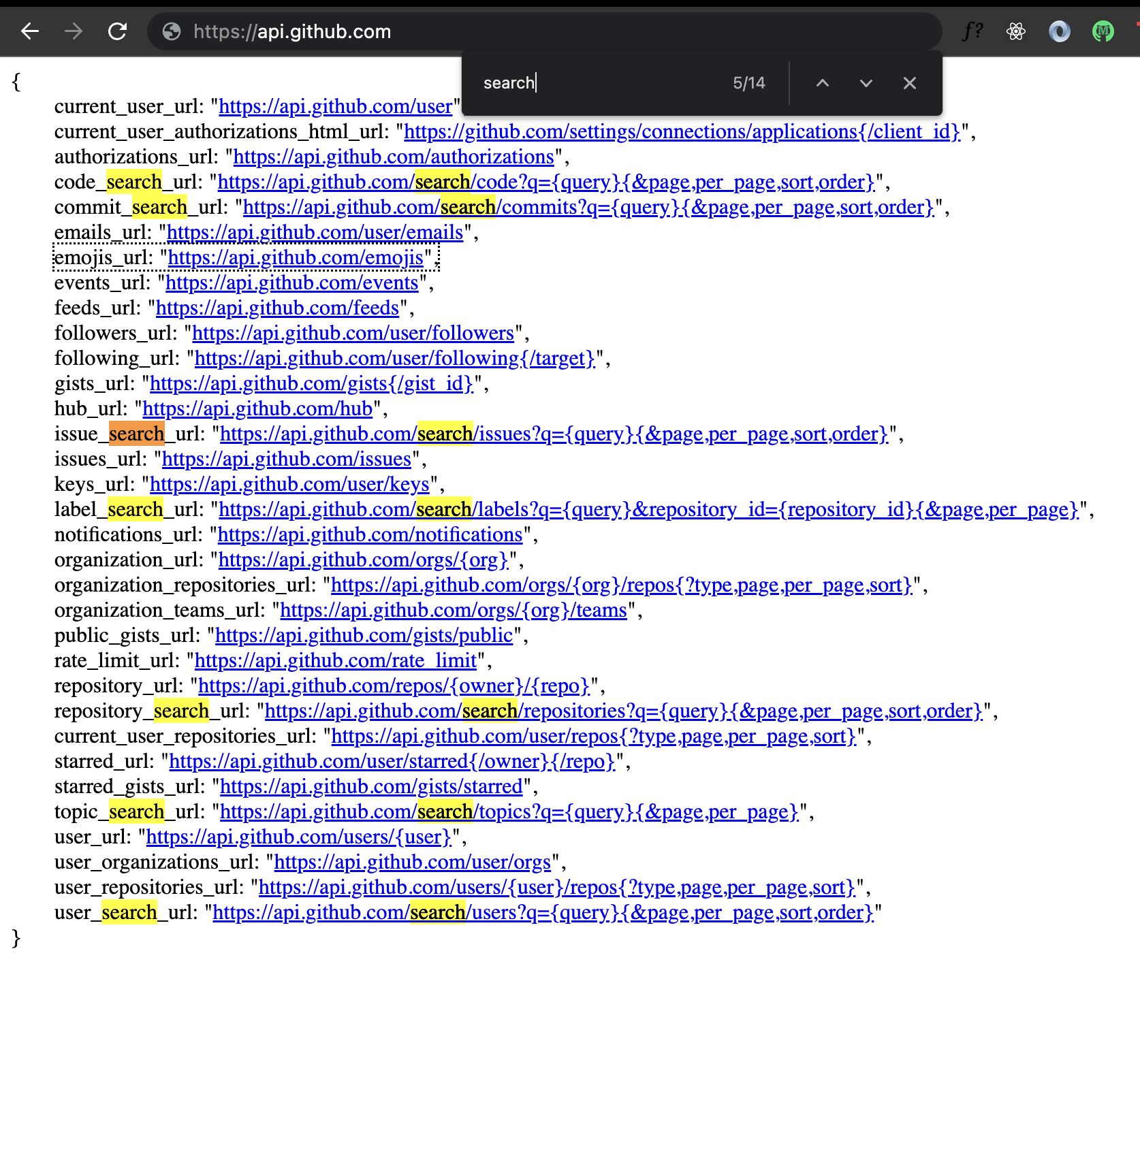
Task: Open the organization_url link
Action: (x=364, y=560)
